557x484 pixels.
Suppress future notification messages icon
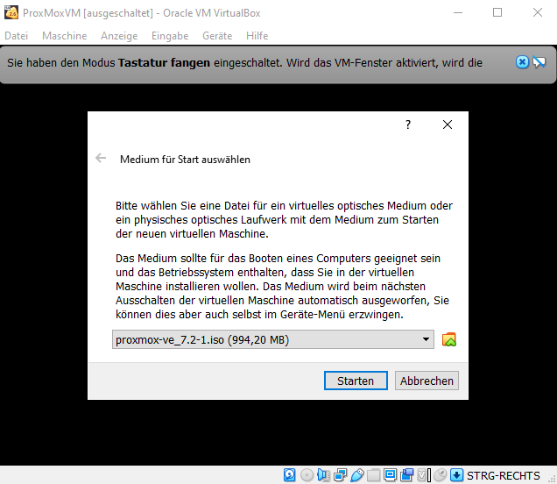point(539,62)
